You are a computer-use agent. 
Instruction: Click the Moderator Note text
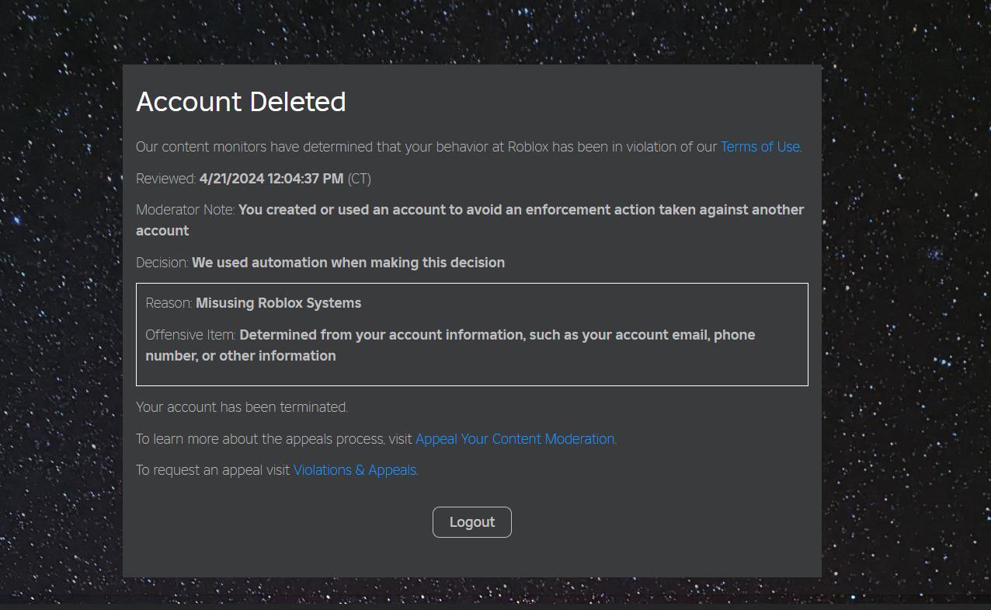(185, 210)
